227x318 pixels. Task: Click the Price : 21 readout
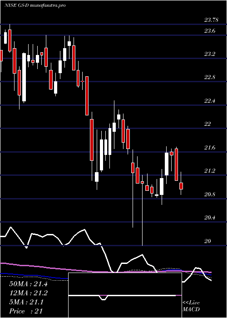click(x=26, y=311)
